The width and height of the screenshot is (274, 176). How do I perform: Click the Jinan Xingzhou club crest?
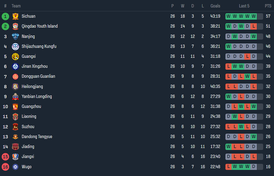pos(15,66)
